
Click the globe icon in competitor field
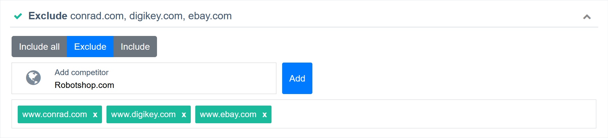[33, 78]
